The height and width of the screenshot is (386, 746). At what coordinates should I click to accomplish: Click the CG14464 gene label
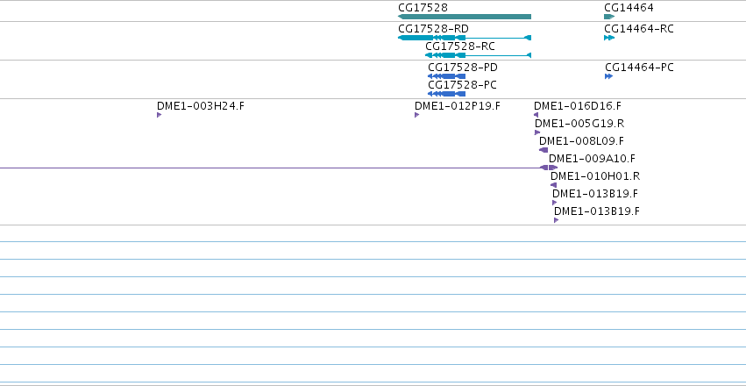pyautogui.click(x=629, y=8)
